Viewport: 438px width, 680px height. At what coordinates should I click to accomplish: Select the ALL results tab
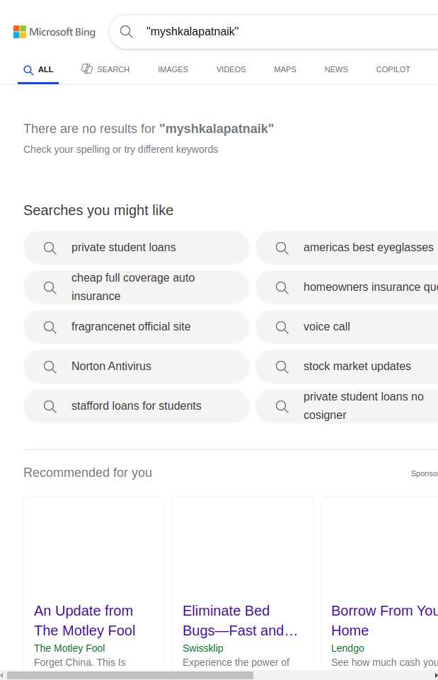coord(38,69)
